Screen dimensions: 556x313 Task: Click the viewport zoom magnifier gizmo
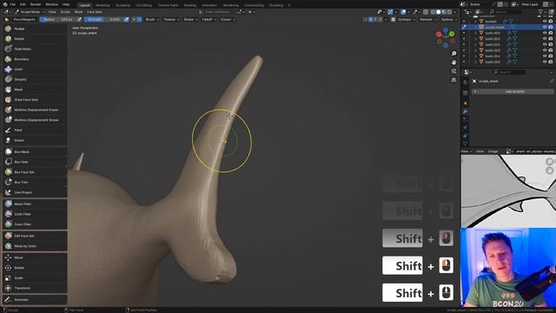(453, 54)
